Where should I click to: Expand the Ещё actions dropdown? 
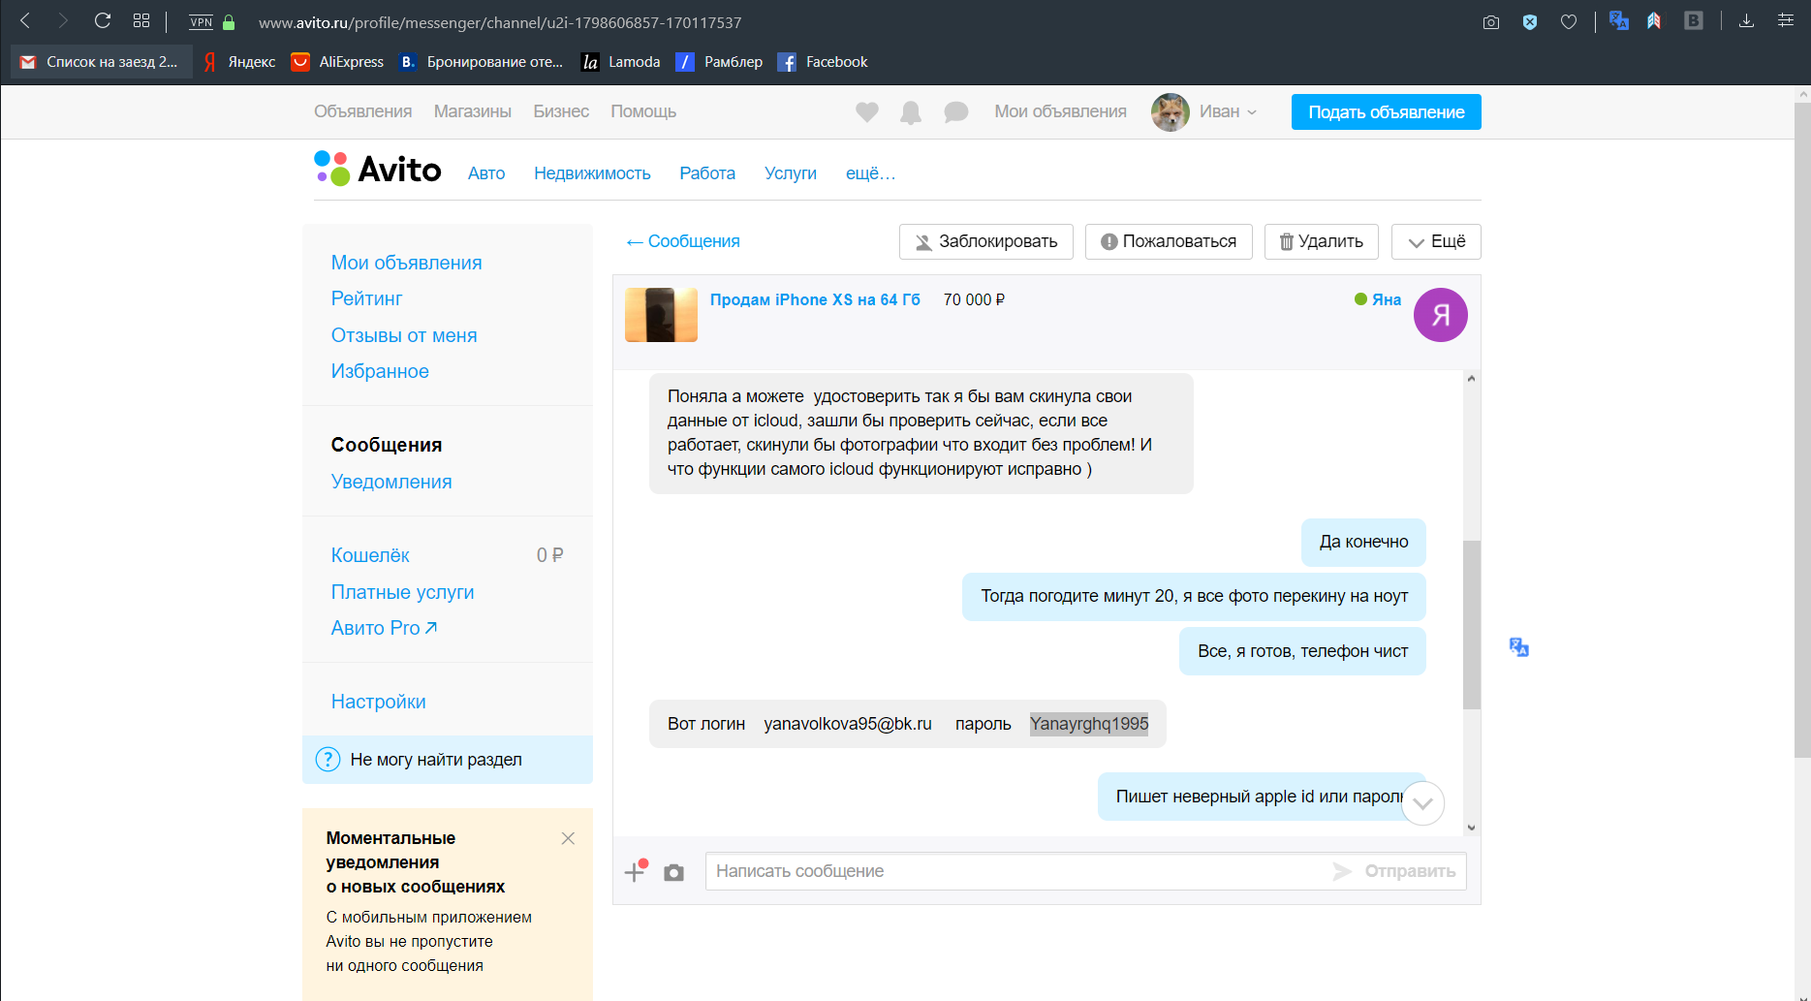click(x=1436, y=241)
